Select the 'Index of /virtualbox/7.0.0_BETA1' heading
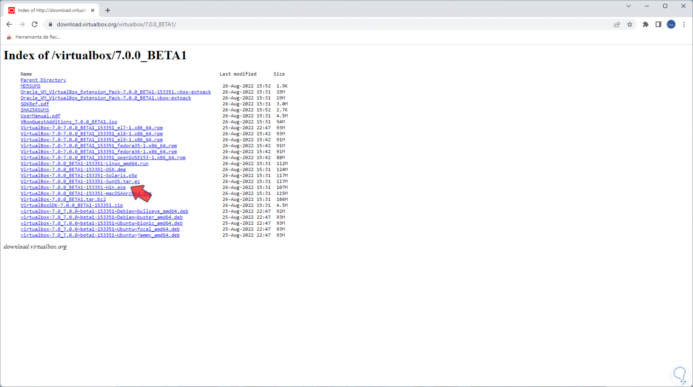The image size is (693, 387). (95, 55)
